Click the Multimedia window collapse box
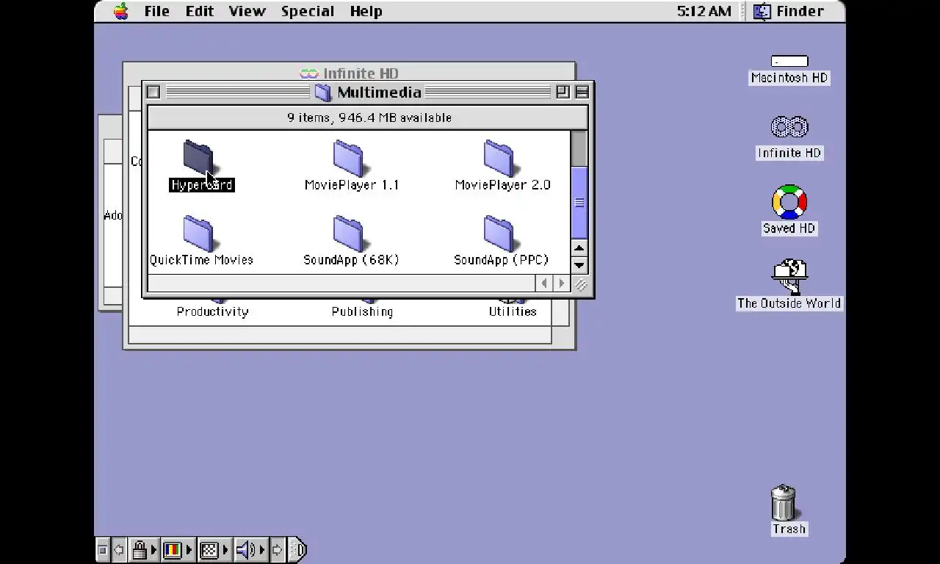The width and height of the screenshot is (940, 564). coord(582,92)
